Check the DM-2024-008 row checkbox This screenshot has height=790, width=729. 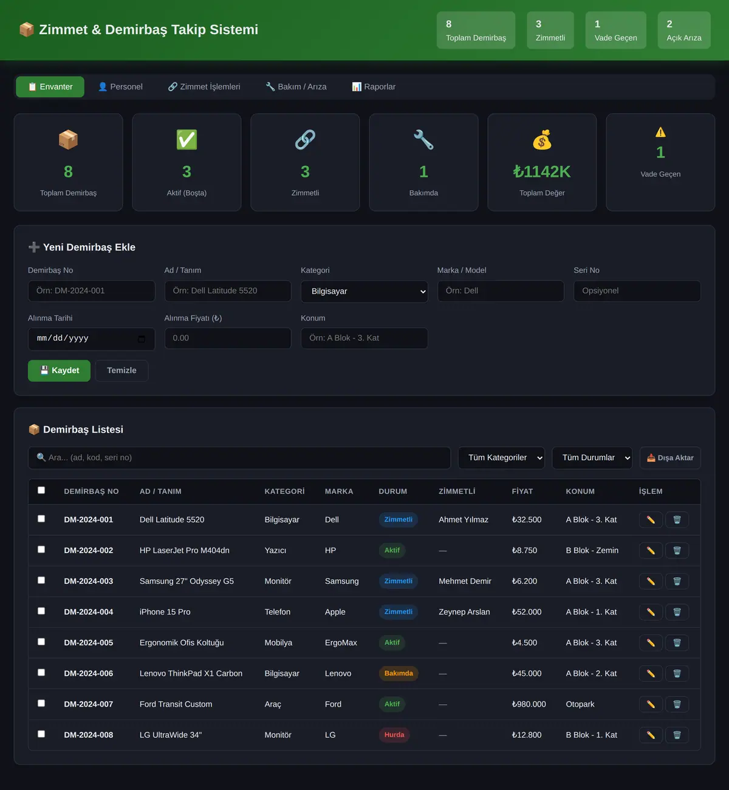[x=41, y=734]
